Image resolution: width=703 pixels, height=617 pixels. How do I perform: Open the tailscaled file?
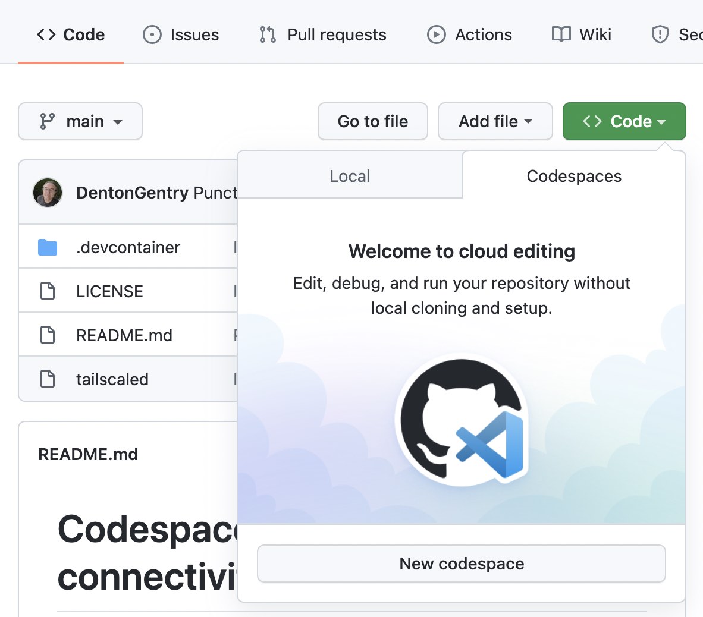(112, 379)
